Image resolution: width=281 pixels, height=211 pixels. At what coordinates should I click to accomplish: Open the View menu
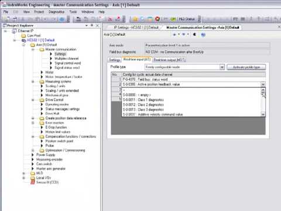click(26, 12)
